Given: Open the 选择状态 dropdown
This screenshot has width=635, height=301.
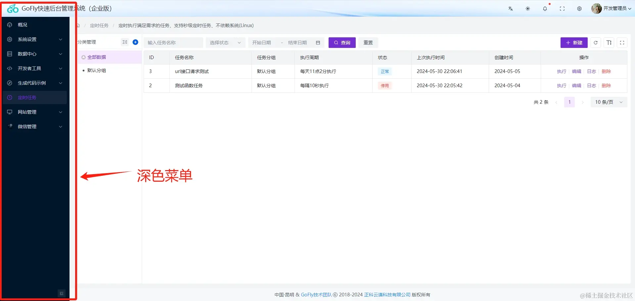Looking at the screenshot, I should pos(226,43).
